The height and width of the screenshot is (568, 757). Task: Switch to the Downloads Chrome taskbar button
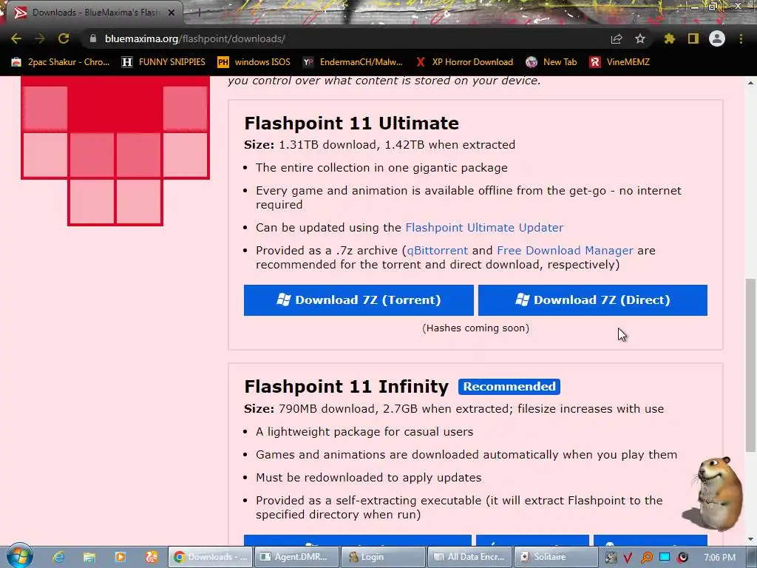[x=210, y=557]
